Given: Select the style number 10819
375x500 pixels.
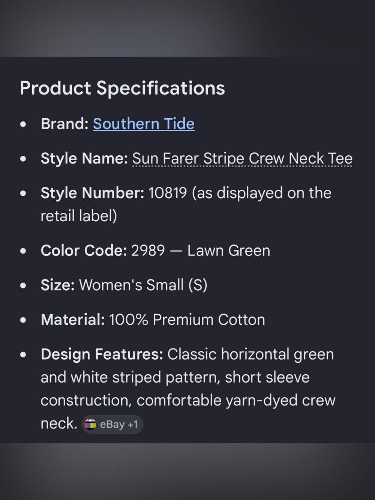Looking at the screenshot, I should pyautogui.click(x=168, y=193).
